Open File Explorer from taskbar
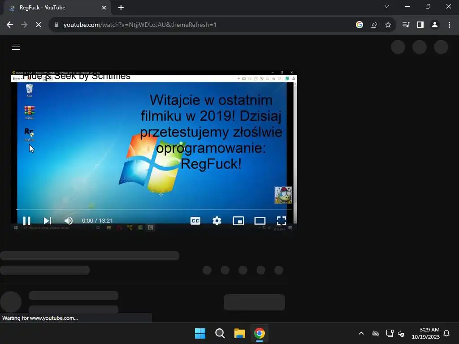This screenshot has width=459, height=344. pos(239,333)
